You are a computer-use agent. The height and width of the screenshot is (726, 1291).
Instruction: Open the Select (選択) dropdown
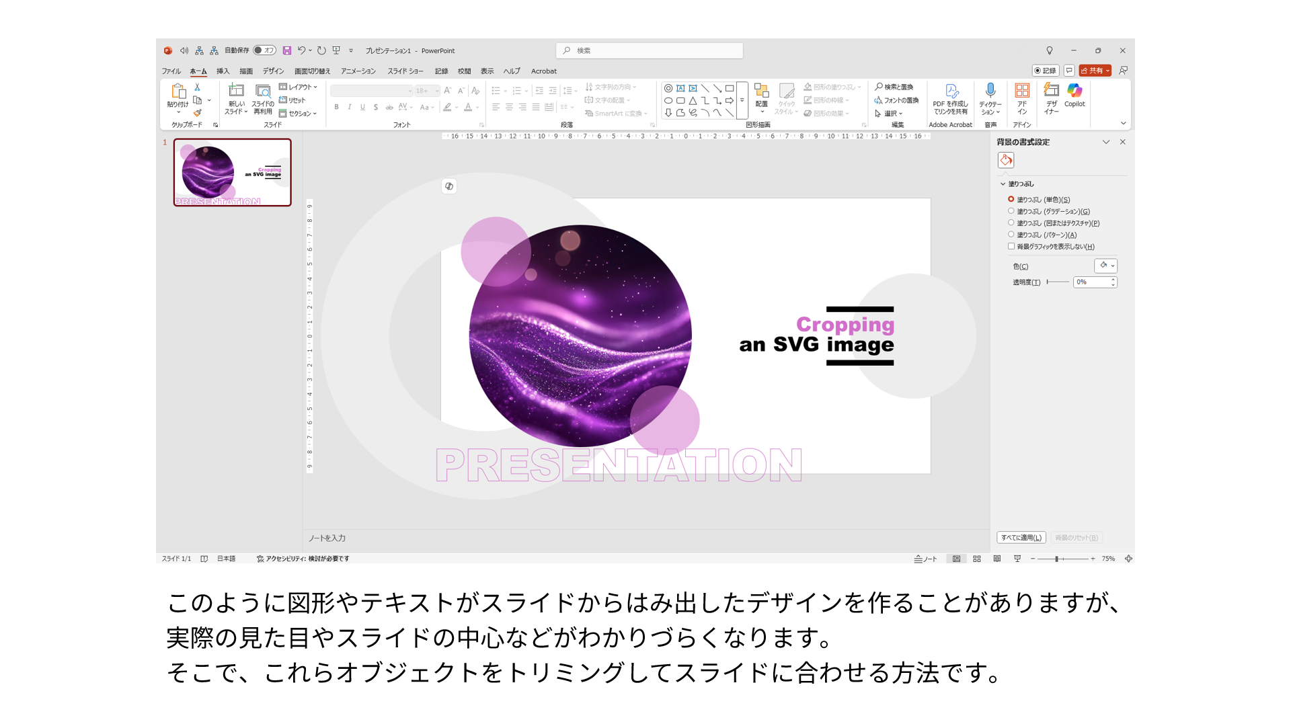click(x=889, y=114)
